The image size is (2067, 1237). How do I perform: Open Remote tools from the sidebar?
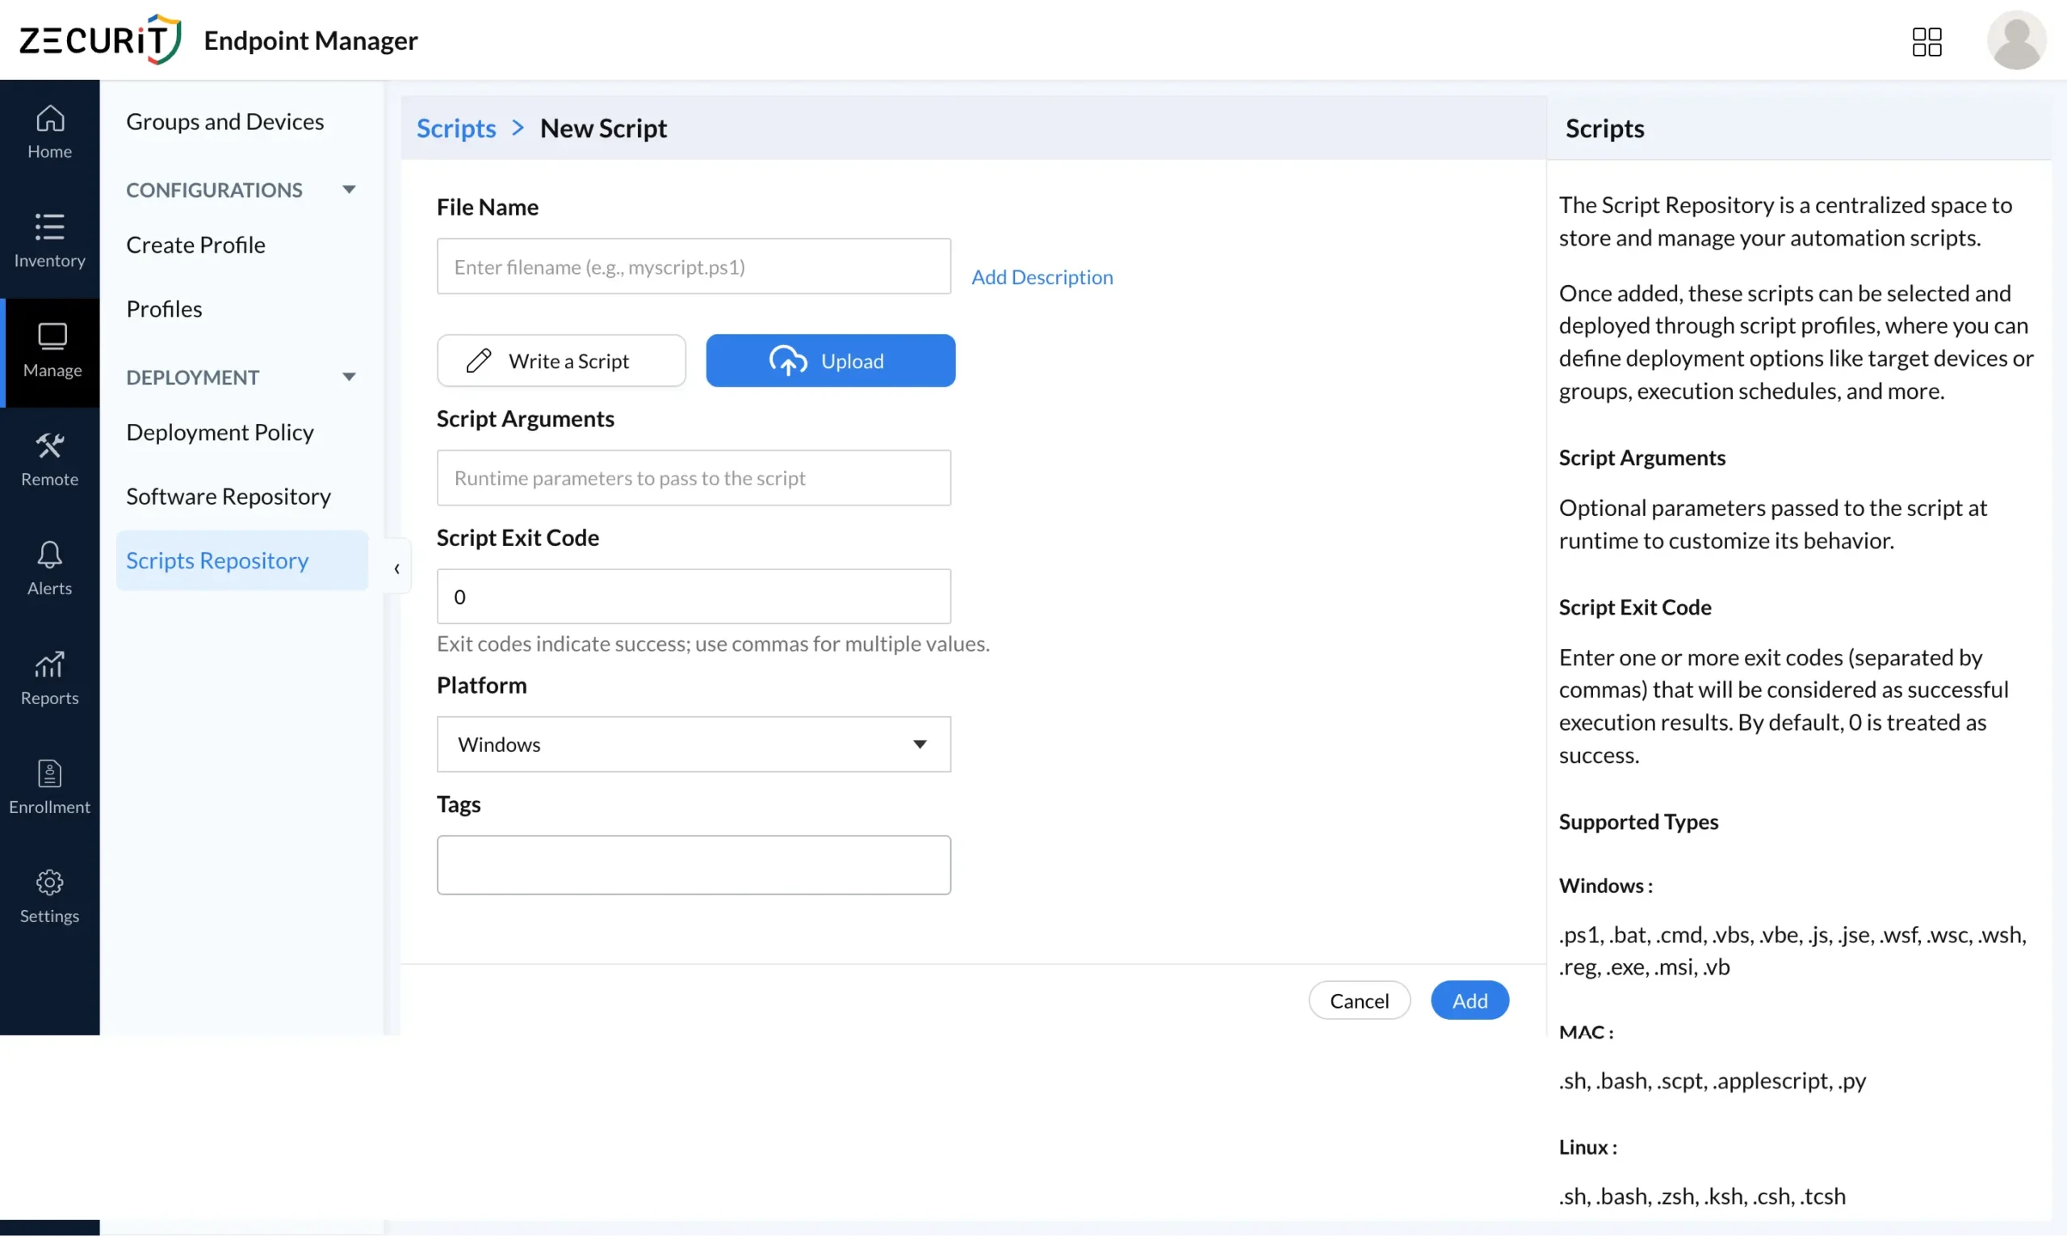coord(49,457)
